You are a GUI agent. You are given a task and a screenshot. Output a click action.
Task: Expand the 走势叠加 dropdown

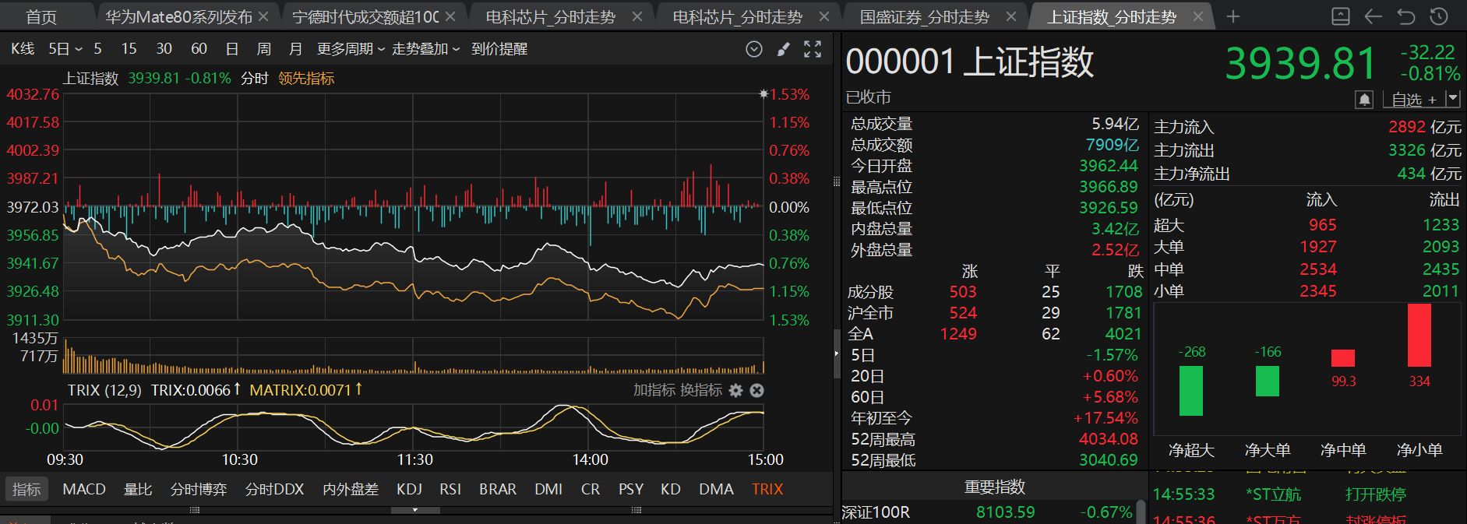pos(425,49)
